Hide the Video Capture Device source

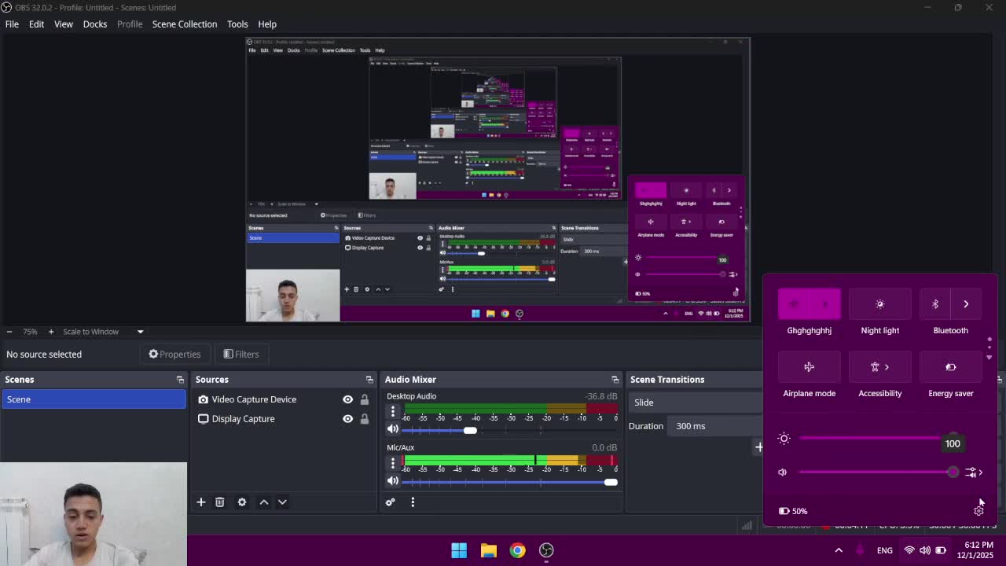click(347, 399)
